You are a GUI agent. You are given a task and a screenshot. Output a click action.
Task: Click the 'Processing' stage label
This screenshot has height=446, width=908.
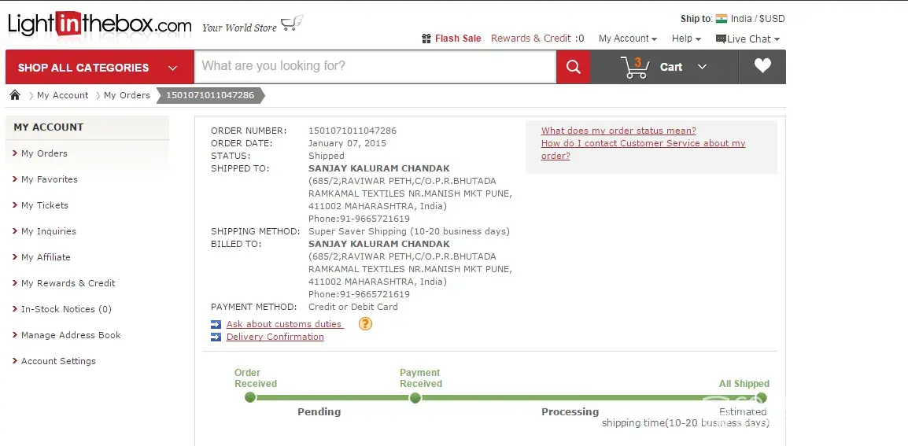[x=570, y=412]
